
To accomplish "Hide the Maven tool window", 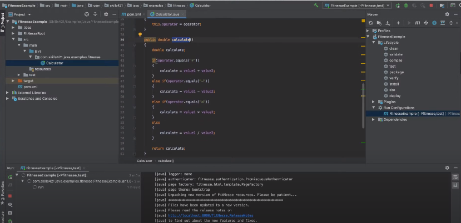I will pos(455,14).
